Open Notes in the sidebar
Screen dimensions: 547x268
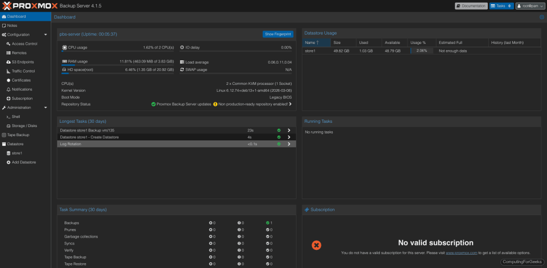tap(26, 26)
